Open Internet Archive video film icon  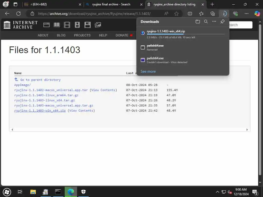click(67, 25)
